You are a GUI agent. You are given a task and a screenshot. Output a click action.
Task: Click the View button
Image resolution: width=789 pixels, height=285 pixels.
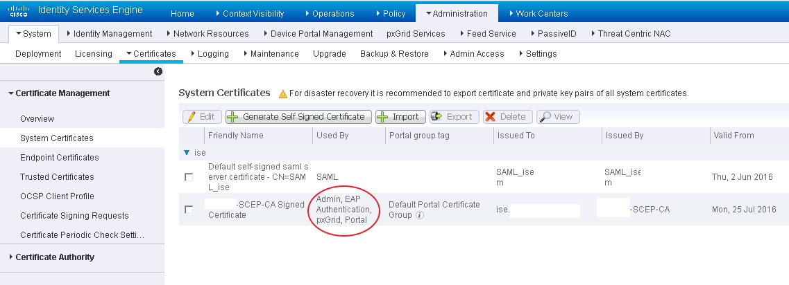558,117
